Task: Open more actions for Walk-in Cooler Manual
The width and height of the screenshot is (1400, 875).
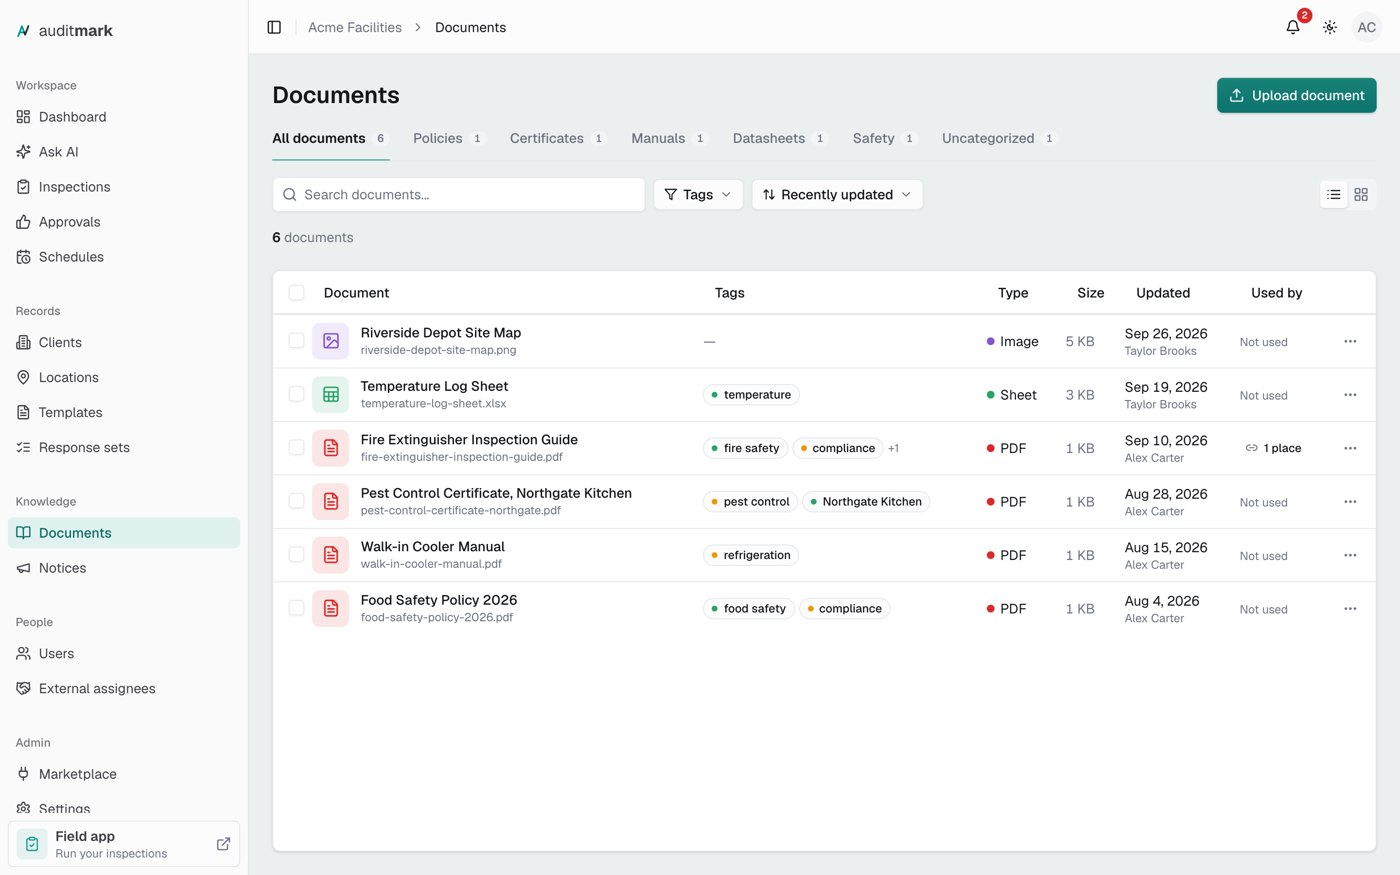Action: coord(1350,556)
